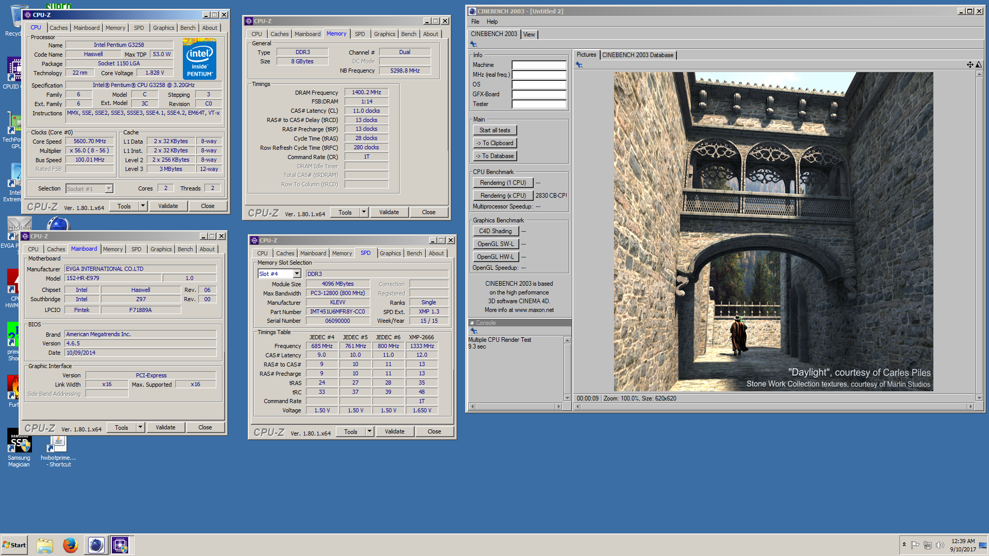The image size is (989, 556).
Task: Open the Help menu in CINEBENCH
Action: tap(492, 22)
